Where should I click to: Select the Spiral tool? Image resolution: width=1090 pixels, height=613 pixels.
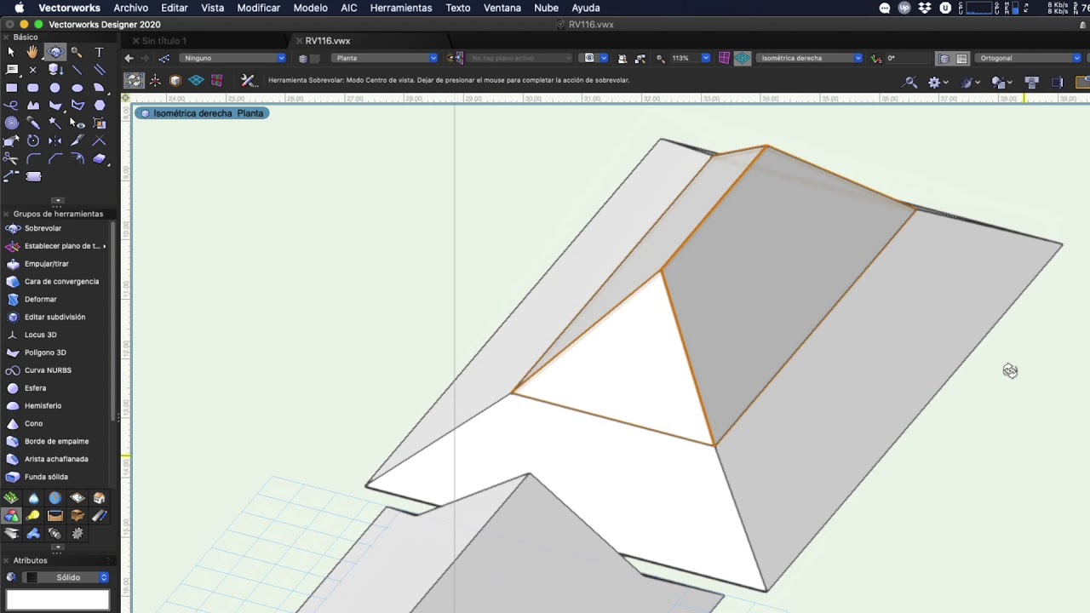[x=11, y=123]
